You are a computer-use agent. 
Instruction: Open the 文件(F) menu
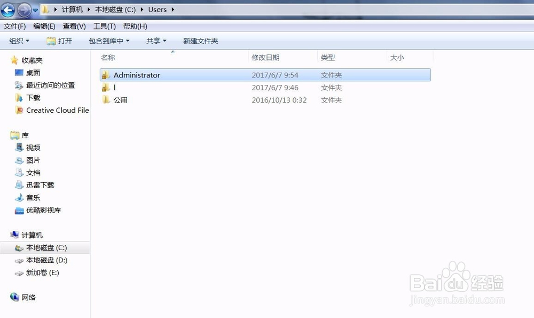14,26
